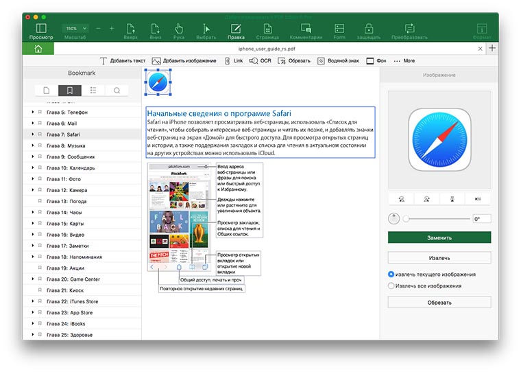
Task: Open the search panel in sidebar
Action: pyautogui.click(x=117, y=90)
